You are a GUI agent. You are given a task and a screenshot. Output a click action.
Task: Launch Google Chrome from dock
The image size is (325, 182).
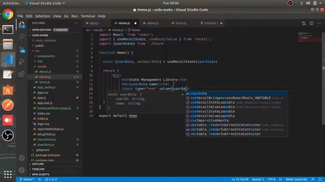8,14
